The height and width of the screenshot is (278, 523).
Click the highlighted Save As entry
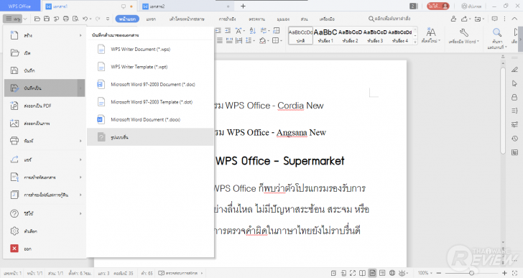[45, 88]
